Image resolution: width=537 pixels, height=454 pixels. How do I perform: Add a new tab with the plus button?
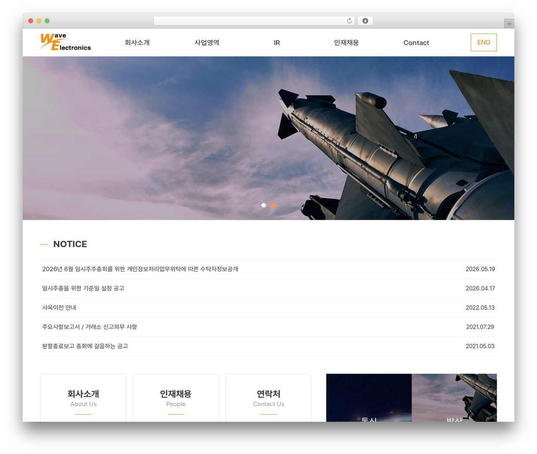point(509,24)
